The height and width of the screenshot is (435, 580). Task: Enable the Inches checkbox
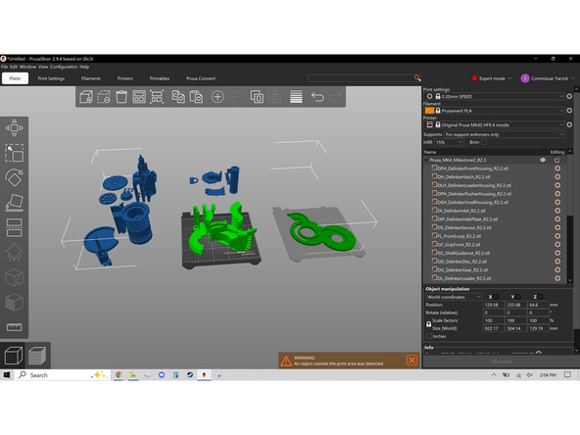[429, 336]
